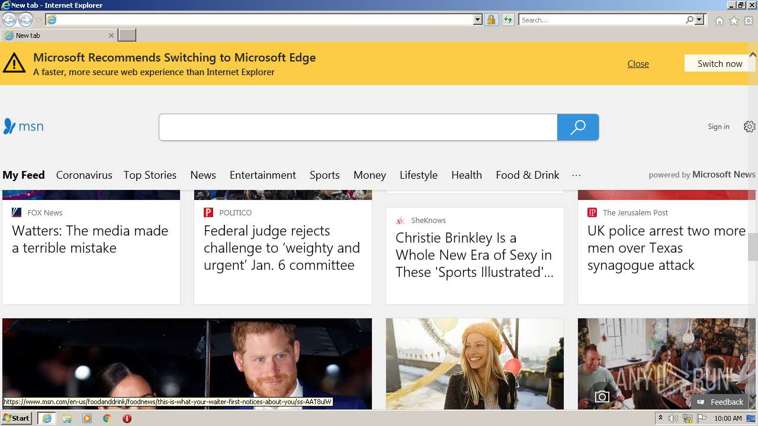Open the Feedback button
Image resolution: width=758 pixels, height=426 pixels.
(x=720, y=402)
